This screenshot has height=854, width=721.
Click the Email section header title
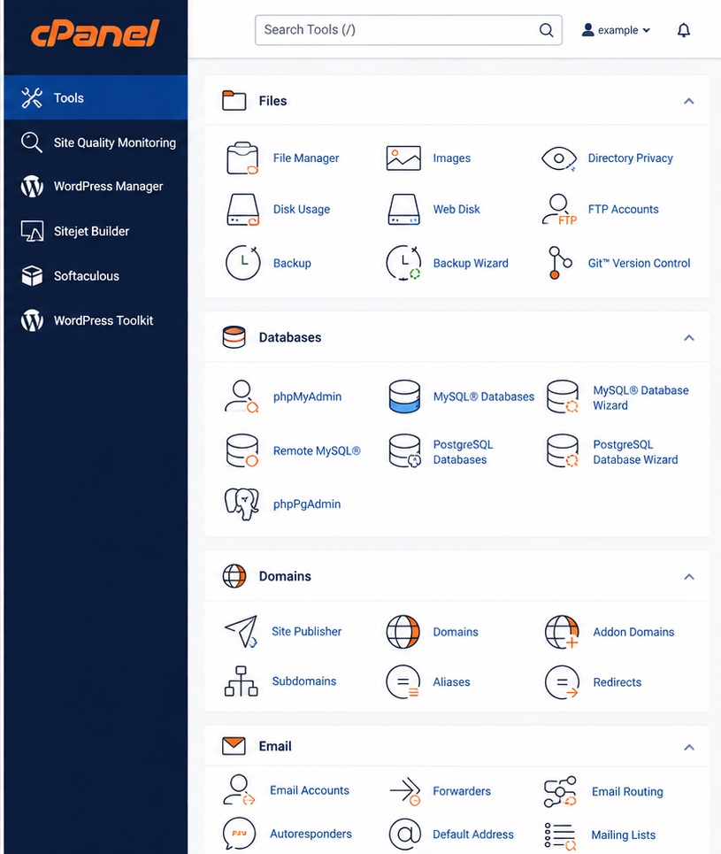point(275,746)
